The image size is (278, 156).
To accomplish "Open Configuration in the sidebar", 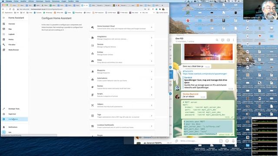I will (14, 119).
